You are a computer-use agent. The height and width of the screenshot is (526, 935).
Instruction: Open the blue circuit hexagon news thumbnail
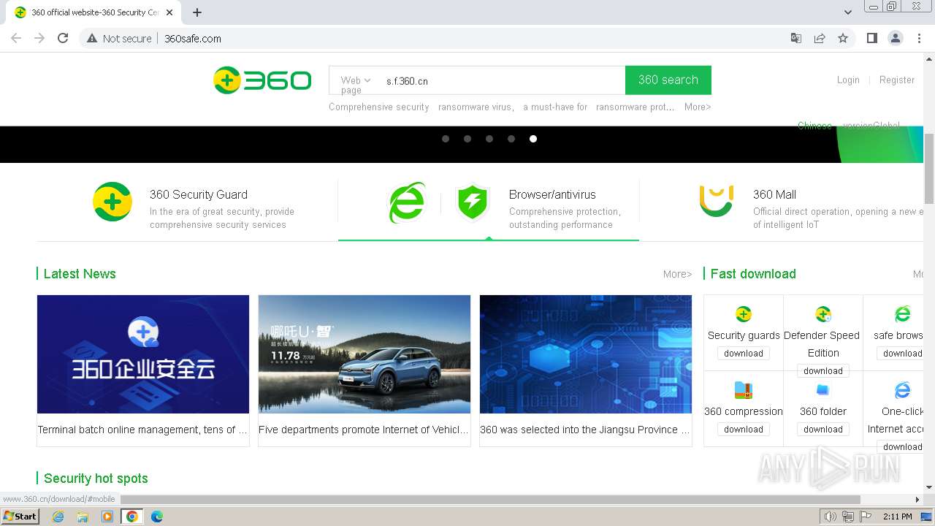click(586, 354)
